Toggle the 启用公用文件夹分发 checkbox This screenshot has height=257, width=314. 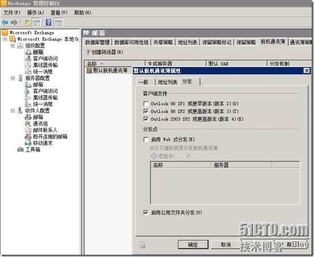click(146, 212)
